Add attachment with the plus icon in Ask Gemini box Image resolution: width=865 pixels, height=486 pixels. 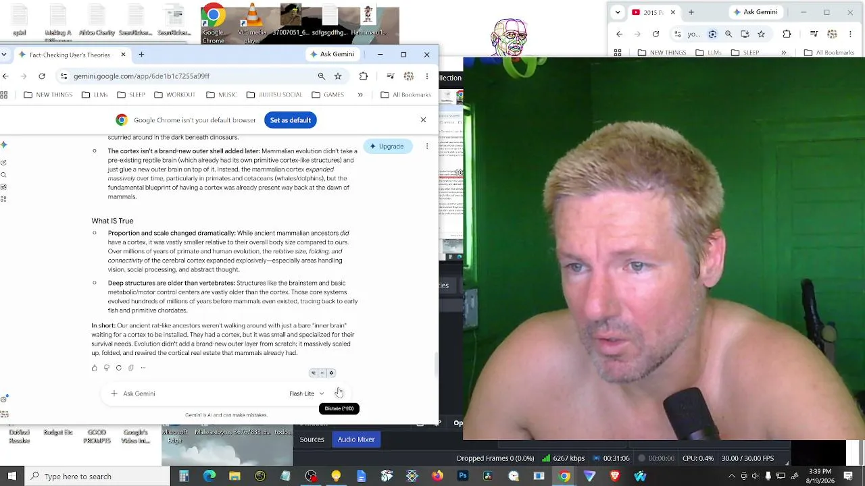pyautogui.click(x=114, y=394)
